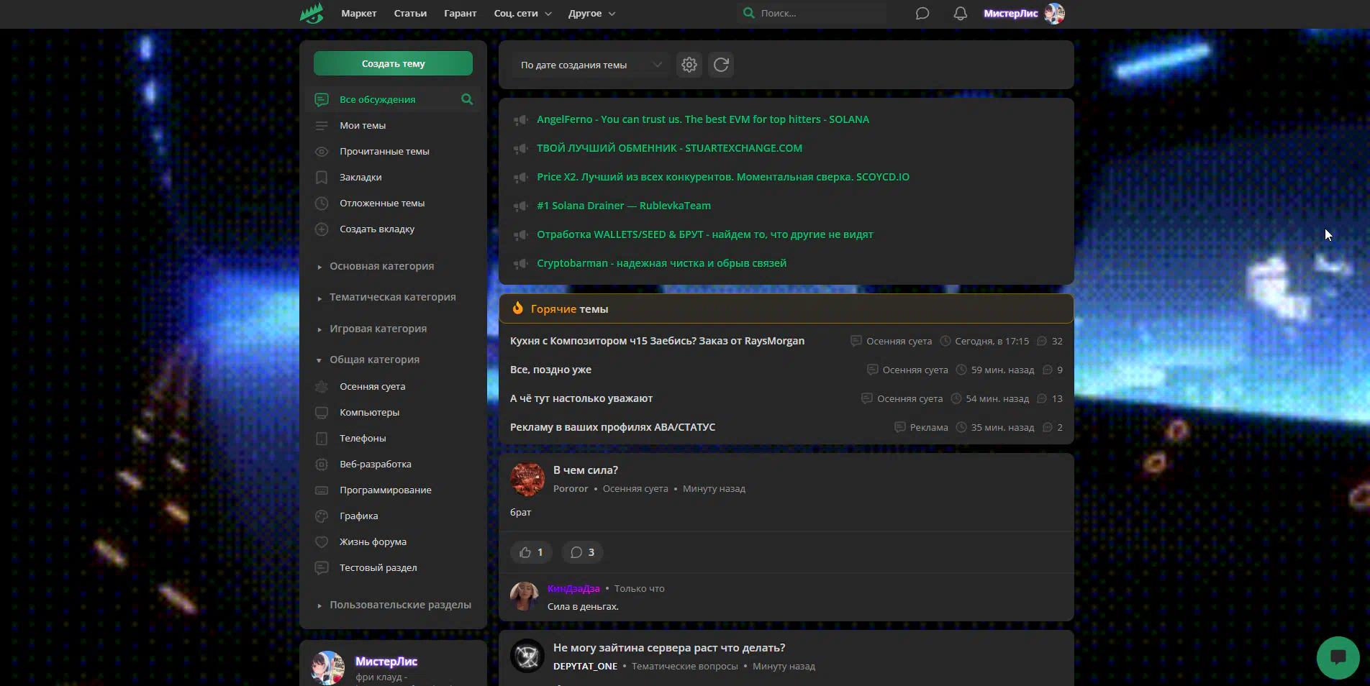The height and width of the screenshot is (686, 1370).
Task: Click the Прочитанные темы eye icon
Action: click(322, 152)
